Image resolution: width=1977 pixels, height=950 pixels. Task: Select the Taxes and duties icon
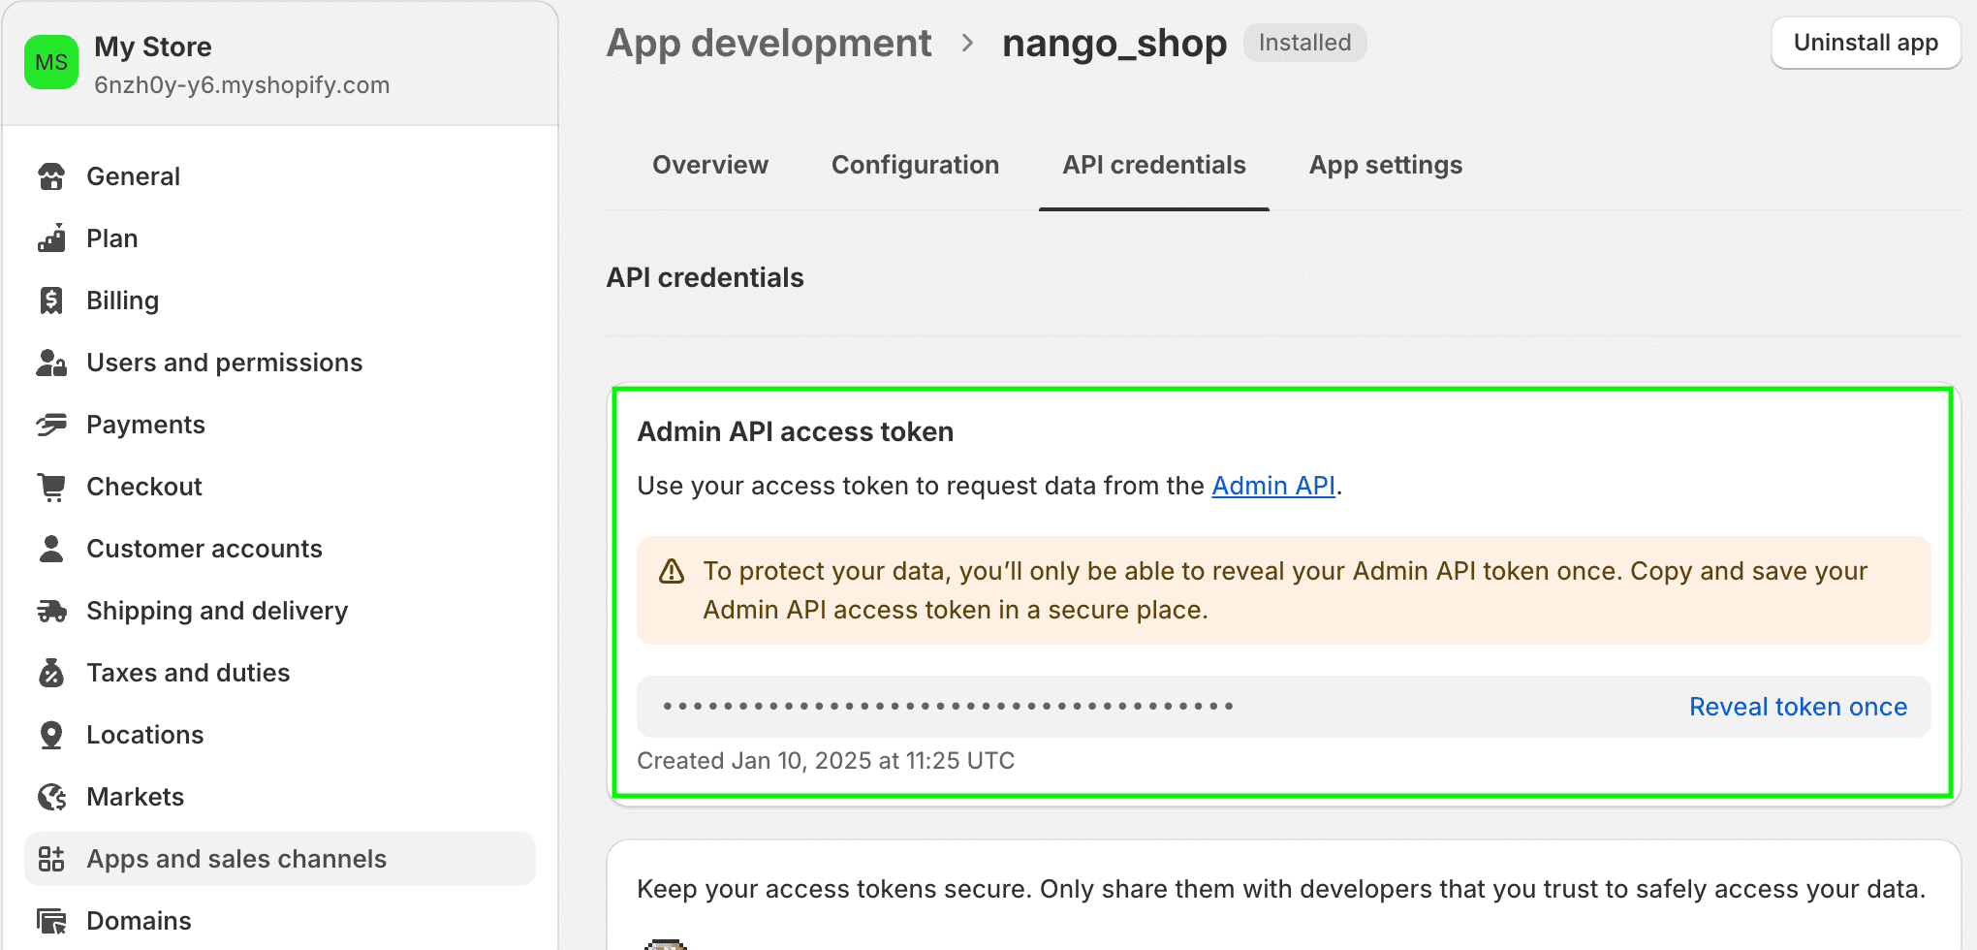(x=51, y=673)
